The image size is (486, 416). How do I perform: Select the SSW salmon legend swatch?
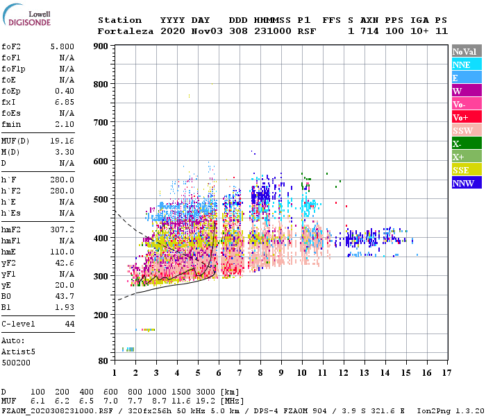click(467, 130)
